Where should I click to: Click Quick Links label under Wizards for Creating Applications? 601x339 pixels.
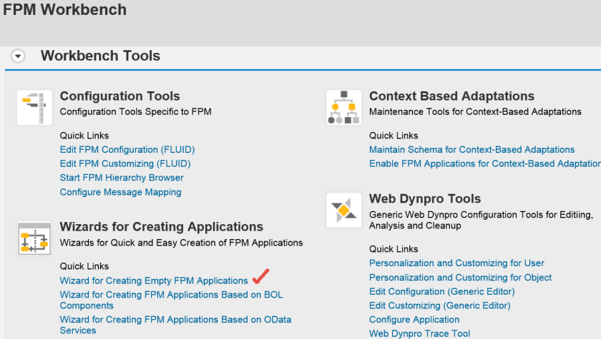(x=84, y=266)
